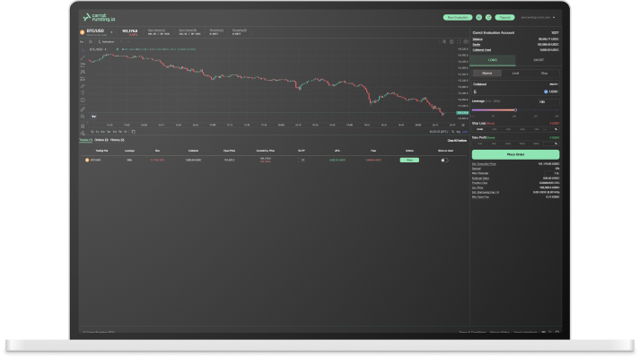Image resolution: width=640 pixels, height=357 pixels.
Task: Select the Limit order type
Action: (515, 73)
